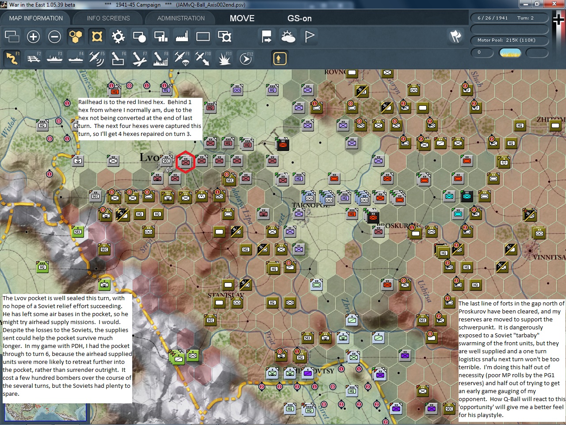Image resolution: width=566 pixels, height=425 pixels.
Task: Zoom in with the plus icon
Action: point(33,36)
